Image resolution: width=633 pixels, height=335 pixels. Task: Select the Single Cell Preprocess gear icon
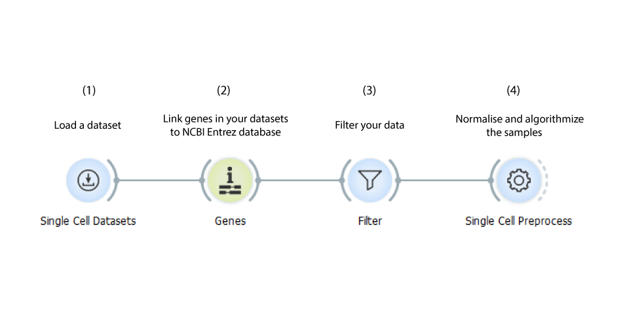pyautogui.click(x=519, y=180)
